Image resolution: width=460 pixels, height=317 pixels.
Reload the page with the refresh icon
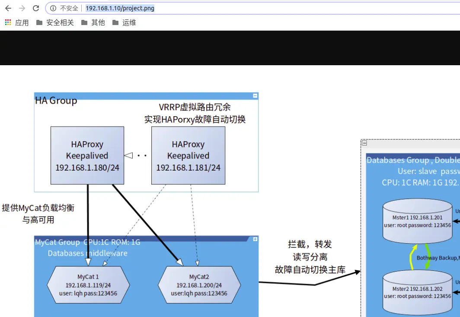pos(36,8)
